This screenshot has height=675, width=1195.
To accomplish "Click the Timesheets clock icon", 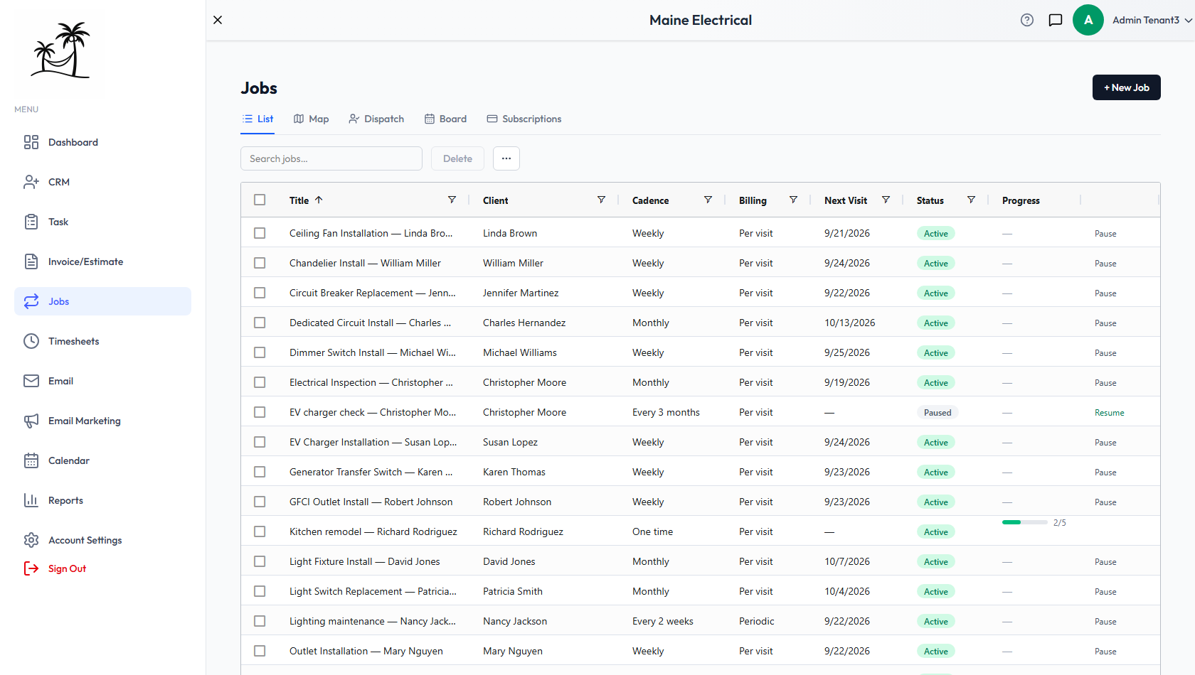I will tap(31, 341).
